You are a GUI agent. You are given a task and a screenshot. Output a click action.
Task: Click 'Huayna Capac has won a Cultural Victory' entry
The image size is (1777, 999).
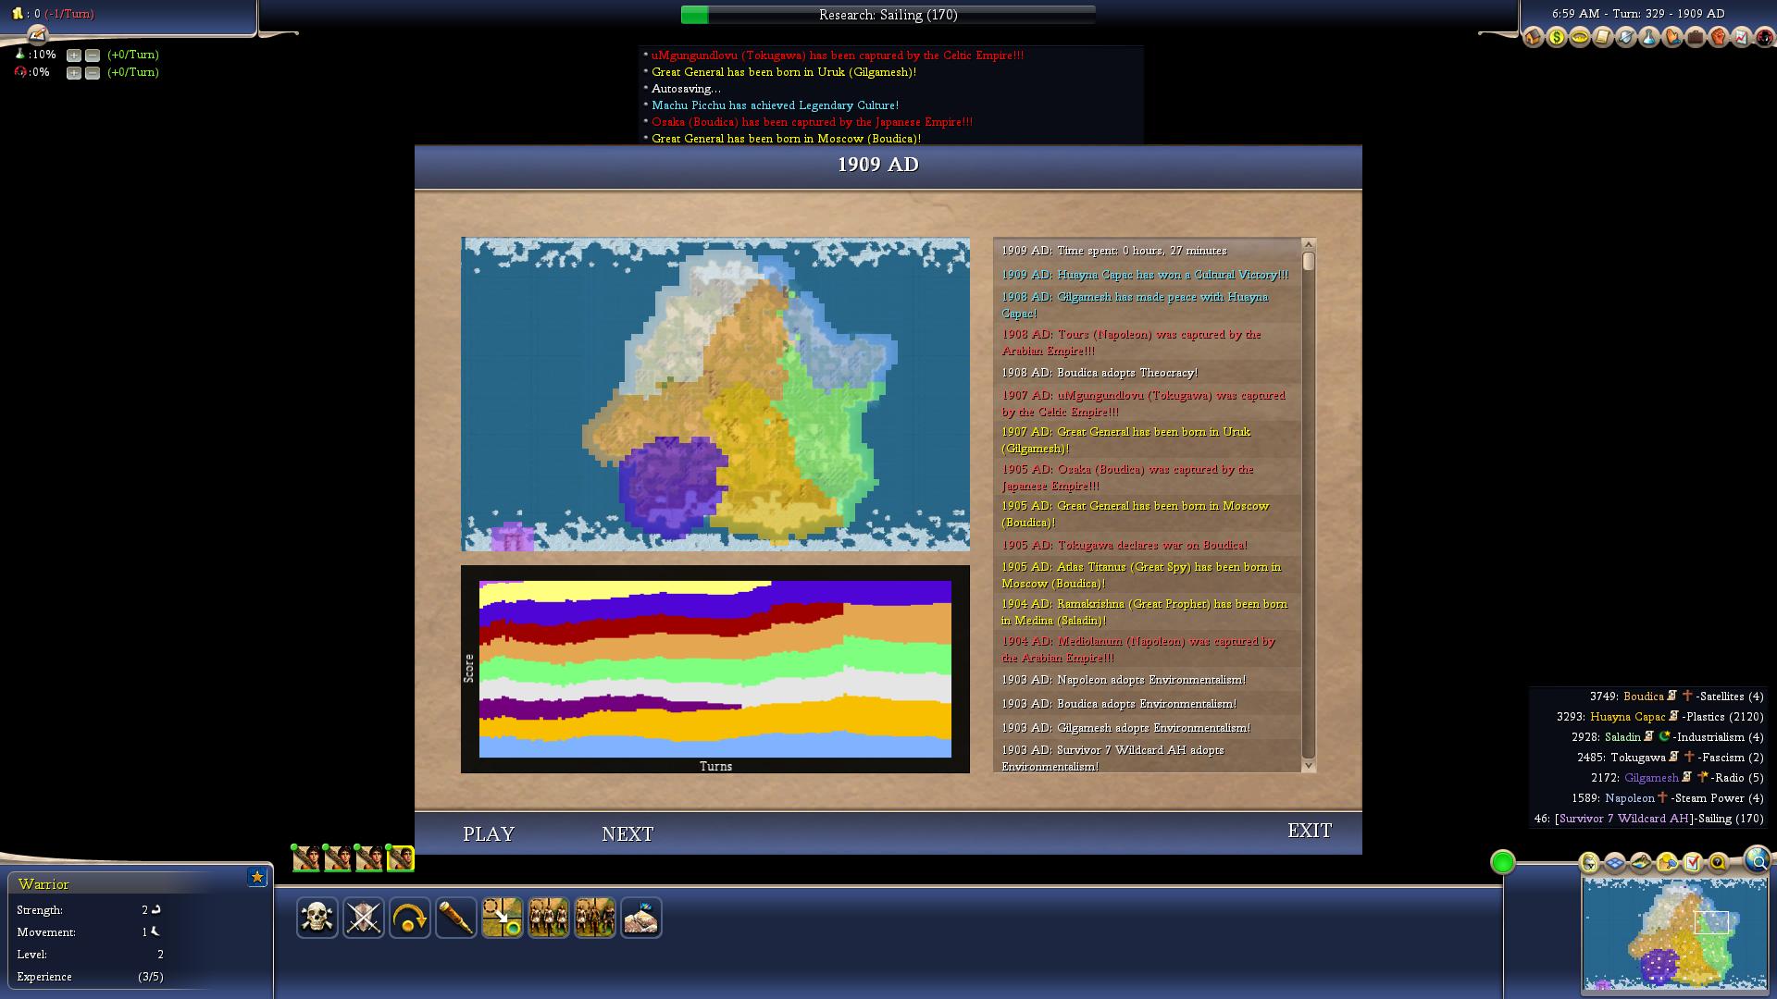pos(1146,275)
